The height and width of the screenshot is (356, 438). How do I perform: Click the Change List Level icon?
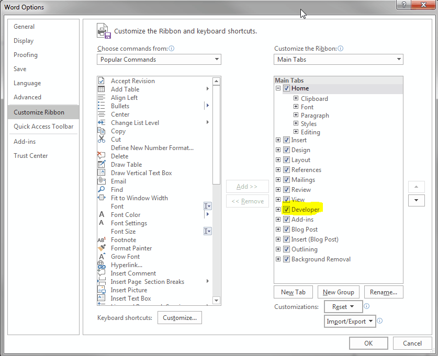[102, 123]
